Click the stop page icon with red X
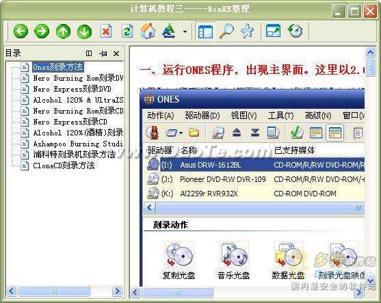 point(106,31)
